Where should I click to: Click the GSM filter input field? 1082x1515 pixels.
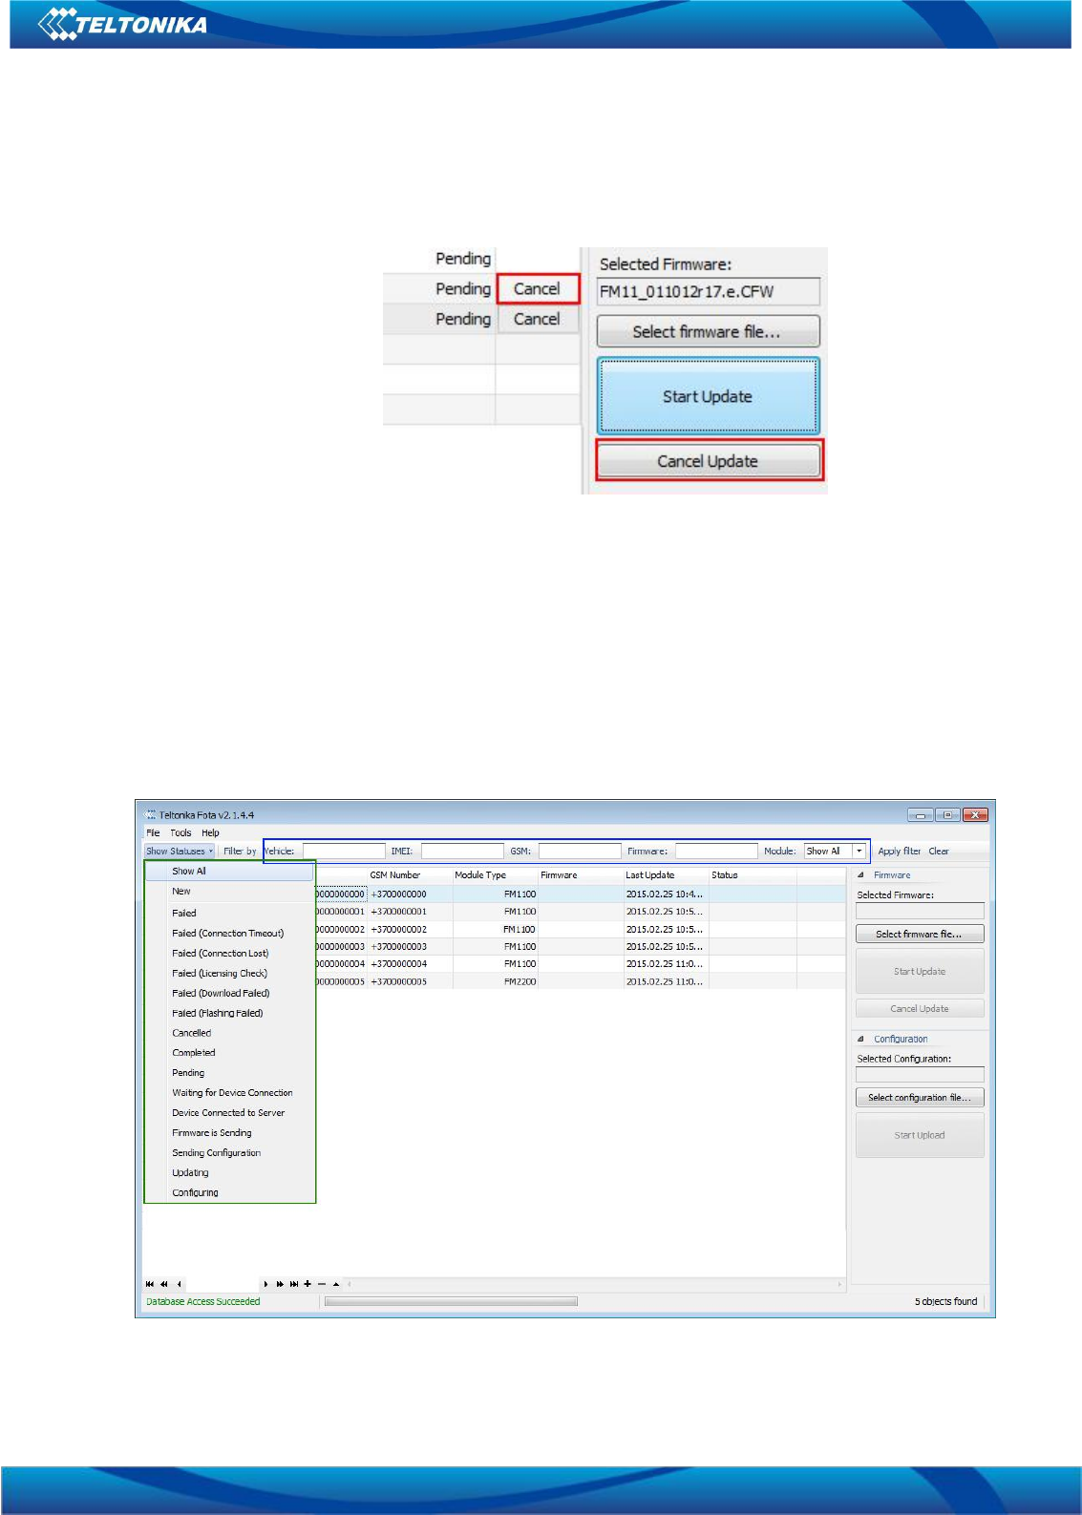coord(580,851)
